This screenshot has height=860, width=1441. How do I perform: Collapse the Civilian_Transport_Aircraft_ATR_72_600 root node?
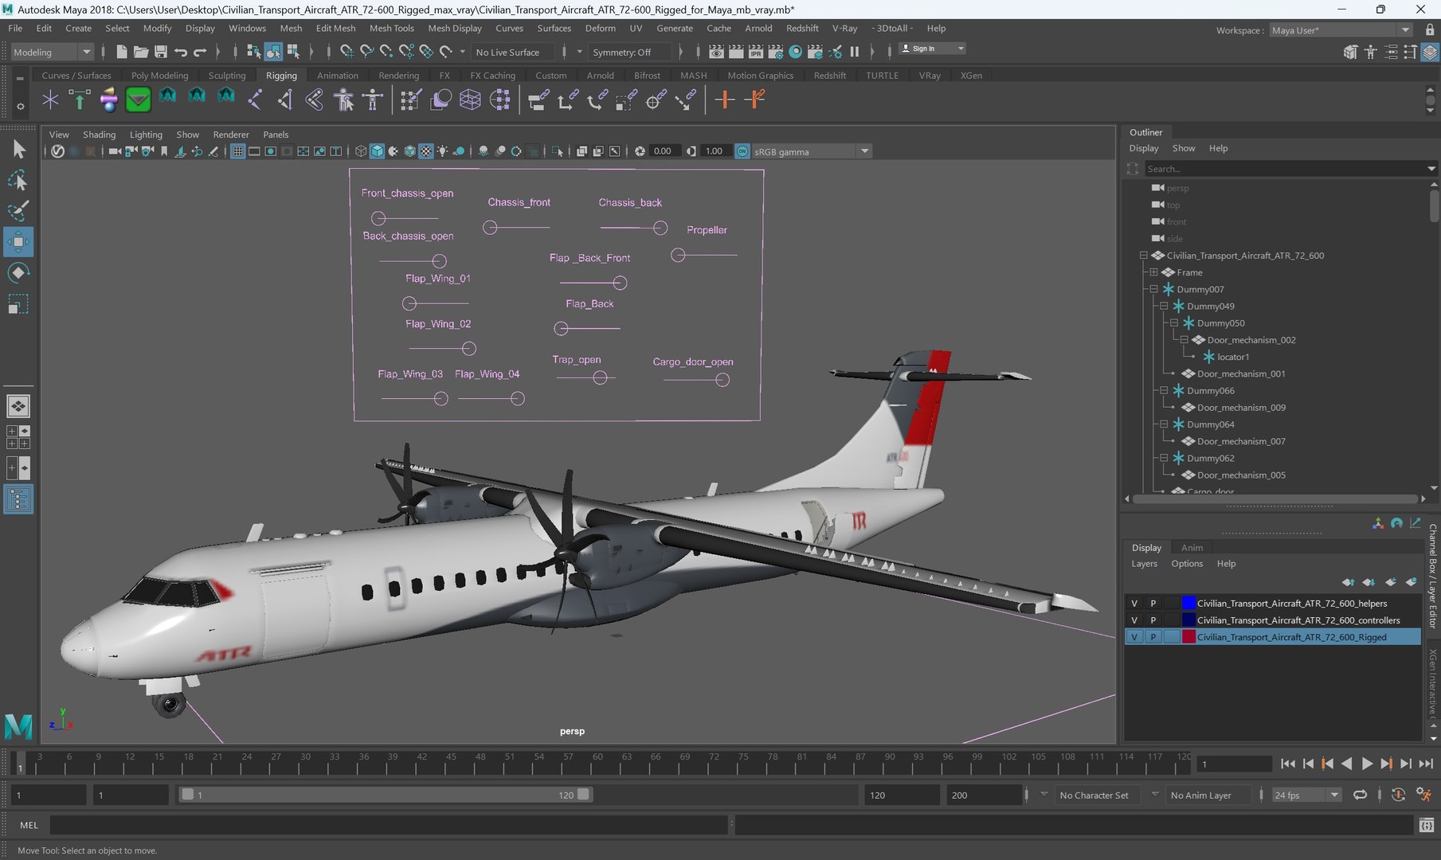pyautogui.click(x=1143, y=256)
